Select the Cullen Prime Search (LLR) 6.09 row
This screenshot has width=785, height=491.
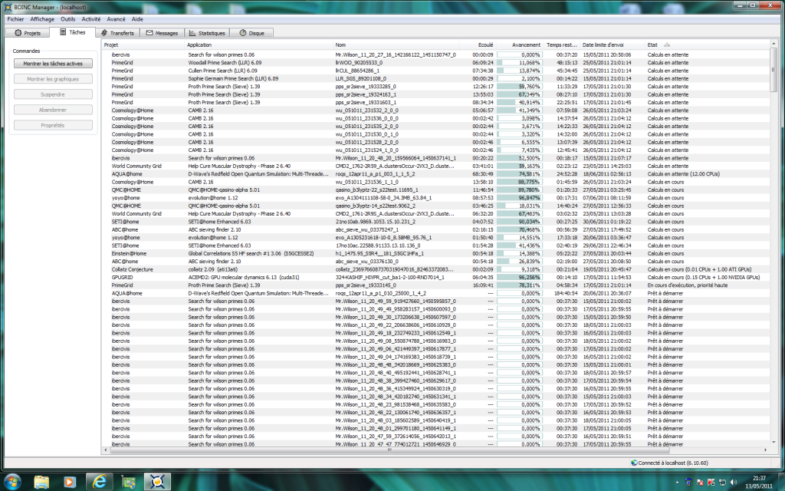[x=435, y=71]
